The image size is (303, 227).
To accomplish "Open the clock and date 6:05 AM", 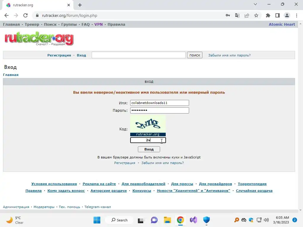I will [x=281, y=220].
